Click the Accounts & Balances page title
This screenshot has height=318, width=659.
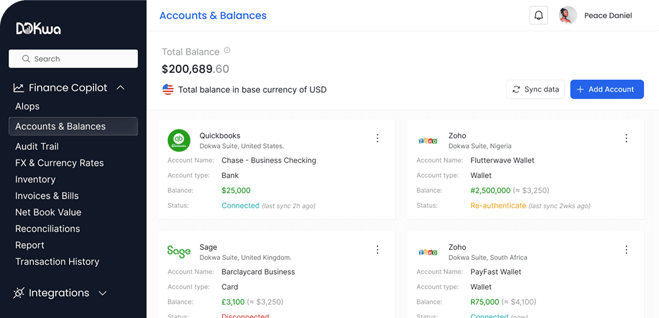coord(213,15)
